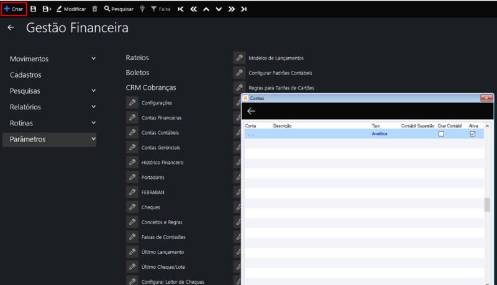Open the Pesquisar search tool
This screenshot has width=497, height=285.
119,9
